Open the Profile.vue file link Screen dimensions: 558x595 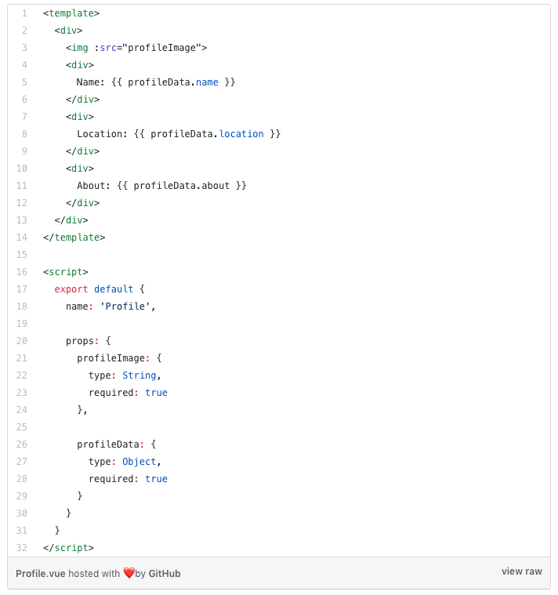40,574
